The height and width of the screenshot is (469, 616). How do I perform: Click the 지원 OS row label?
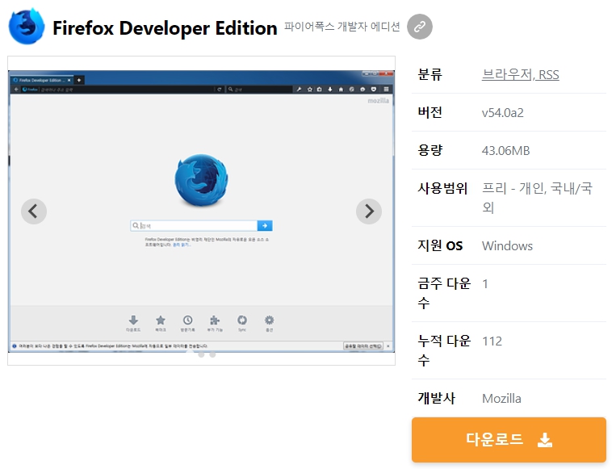point(440,246)
